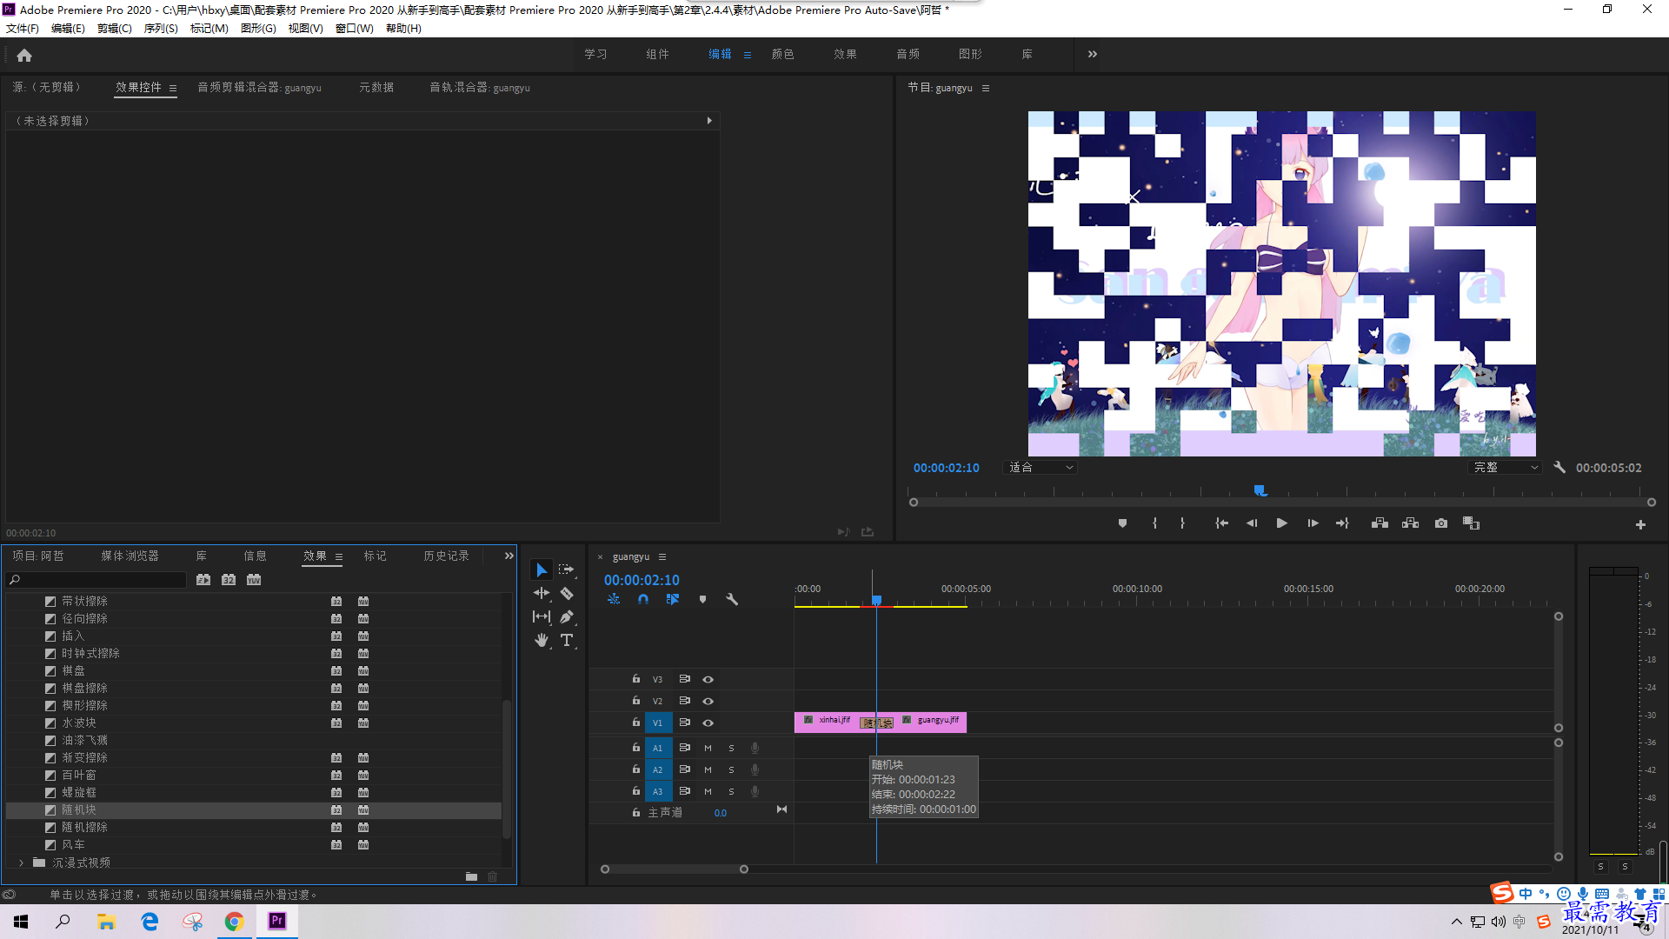Expand effect controls timeline arrow

pos(709,121)
